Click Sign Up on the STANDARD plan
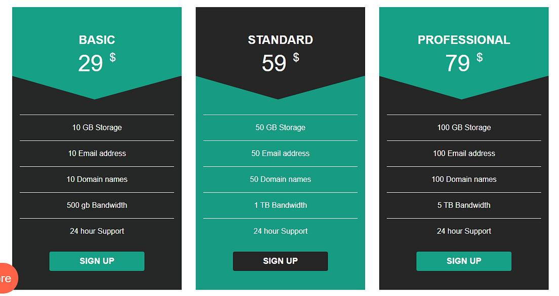 tap(280, 261)
